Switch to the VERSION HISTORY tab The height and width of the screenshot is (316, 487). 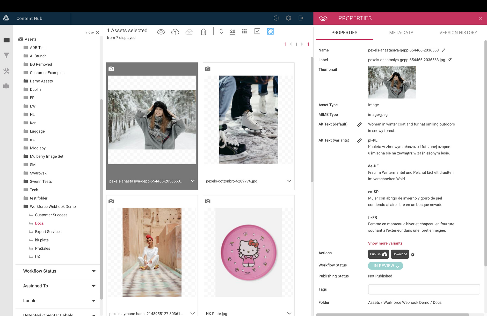458,33
